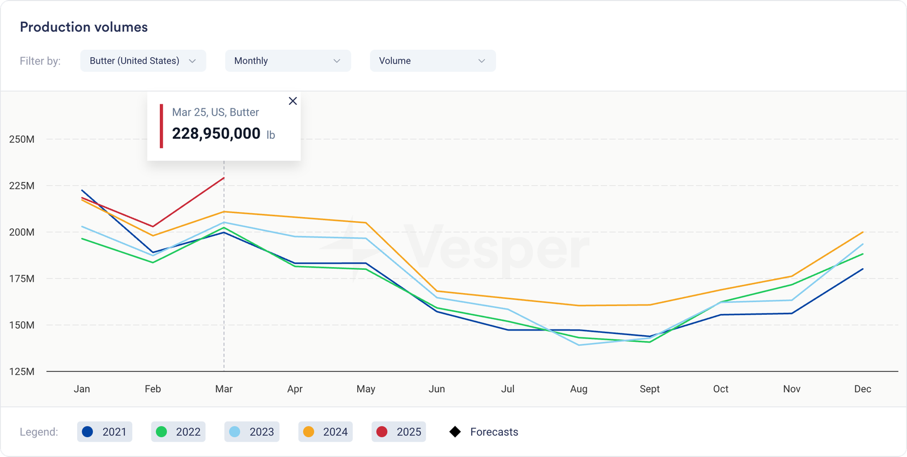Screen dimensions: 907x457
Task: Click the chevron arrow in Volume dropdown
Action: click(481, 61)
